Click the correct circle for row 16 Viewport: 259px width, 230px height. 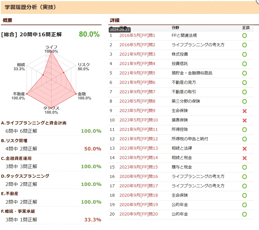click(x=245, y=177)
